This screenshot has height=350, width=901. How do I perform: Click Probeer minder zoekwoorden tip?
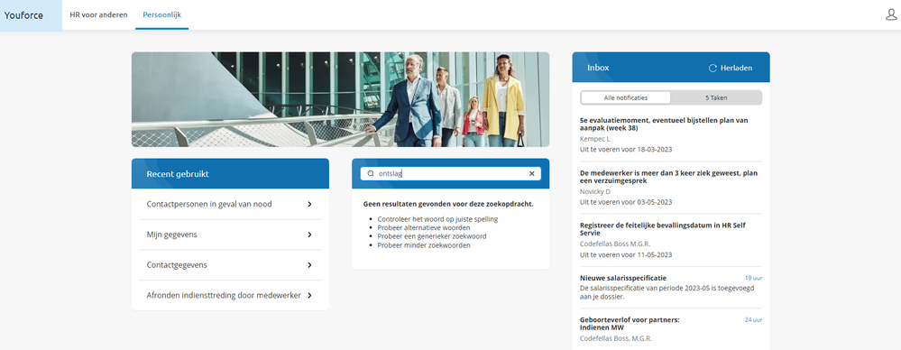click(424, 244)
